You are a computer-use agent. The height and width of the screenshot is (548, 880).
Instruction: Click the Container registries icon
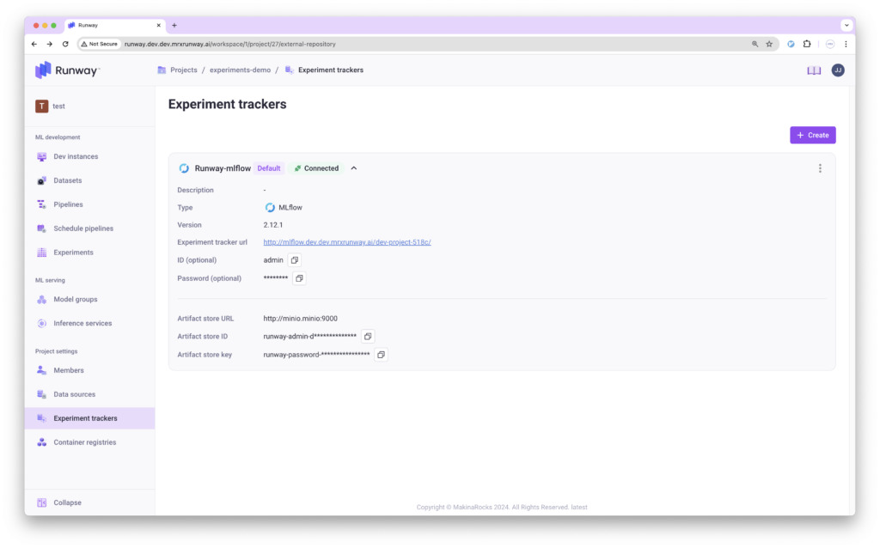coord(41,442)
